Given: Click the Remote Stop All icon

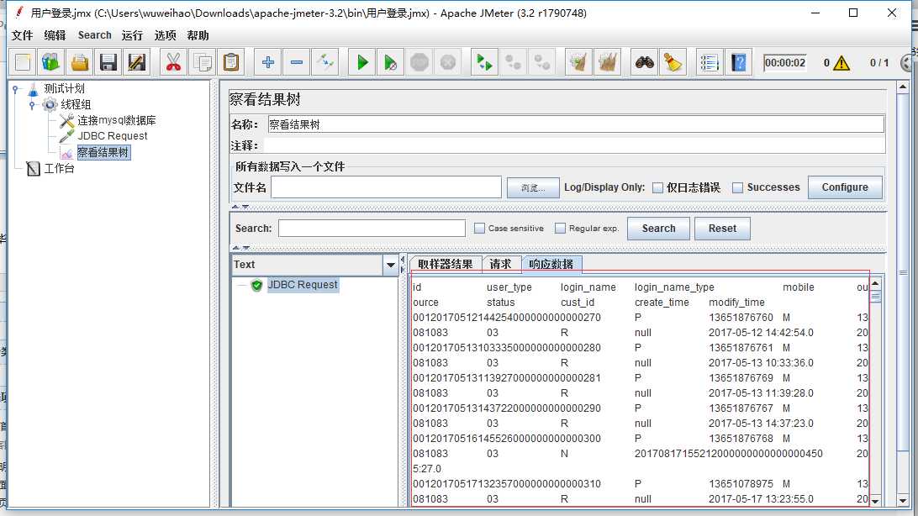Looking at the screenshot, I should pyautogui.click(x=514, y=62).
